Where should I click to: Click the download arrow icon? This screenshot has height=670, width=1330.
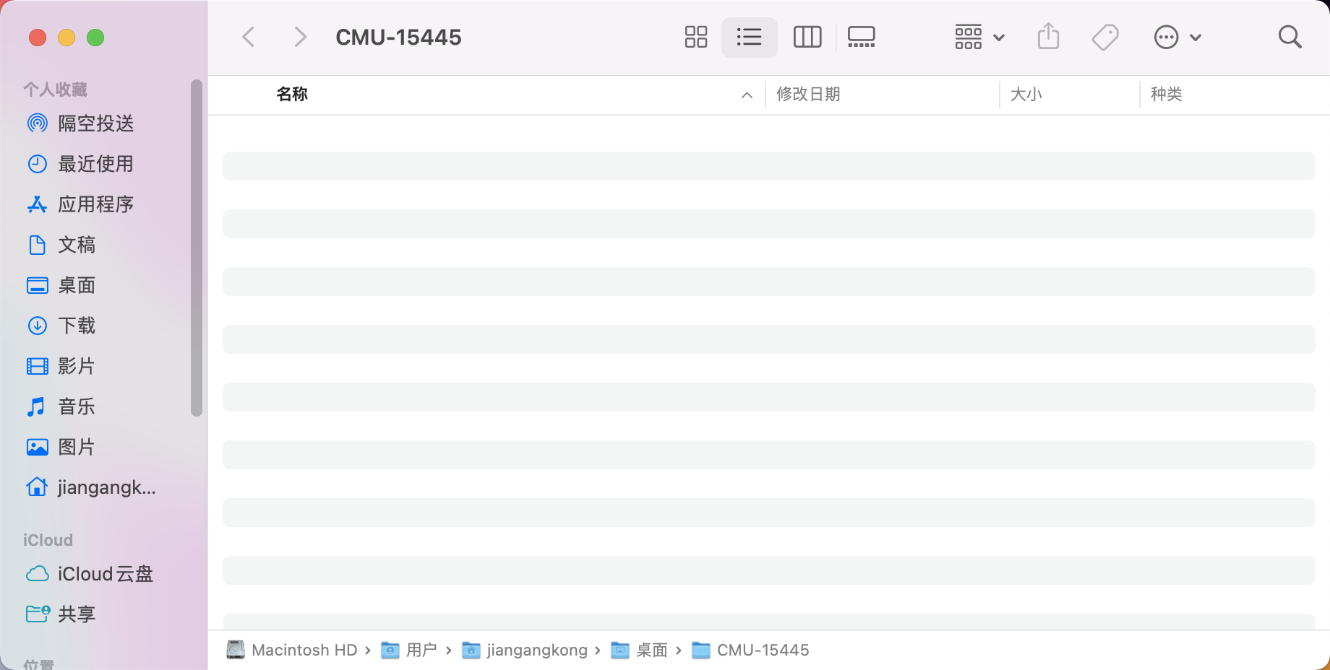coord(38,326)
